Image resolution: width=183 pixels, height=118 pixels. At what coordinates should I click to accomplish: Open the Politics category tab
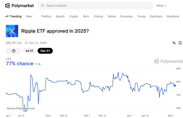pyautogui.click(x=46, y=16)
